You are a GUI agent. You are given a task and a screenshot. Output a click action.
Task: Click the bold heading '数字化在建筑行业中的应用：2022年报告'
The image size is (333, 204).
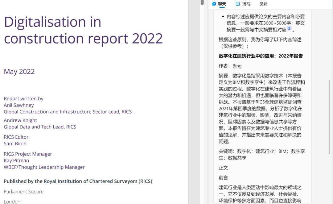point(261,56)
